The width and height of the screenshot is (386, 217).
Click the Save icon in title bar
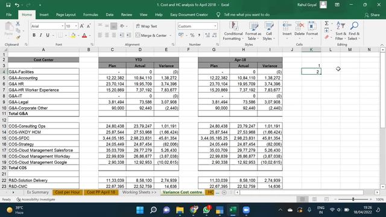(x=8, y=5)
